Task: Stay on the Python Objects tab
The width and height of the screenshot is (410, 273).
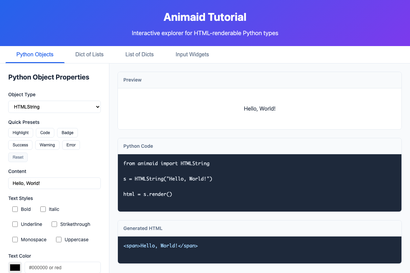Action: 35,55
